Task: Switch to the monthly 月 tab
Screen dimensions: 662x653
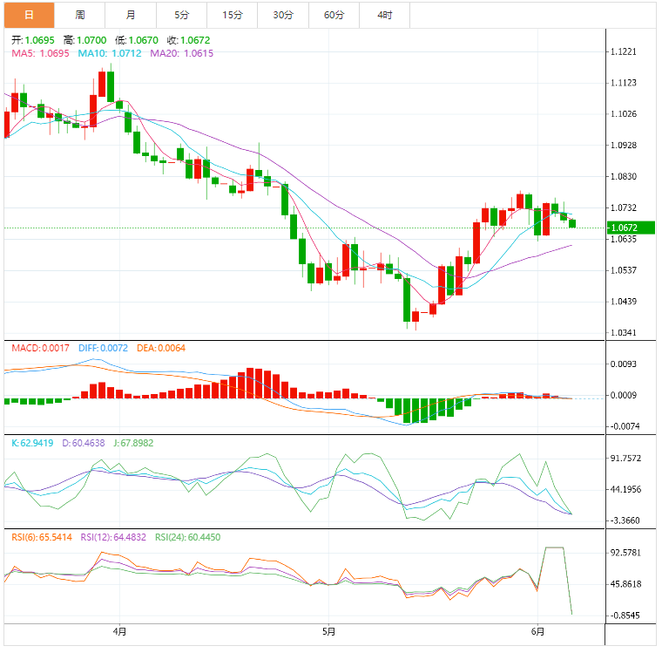Action: [x=131, y=15]
